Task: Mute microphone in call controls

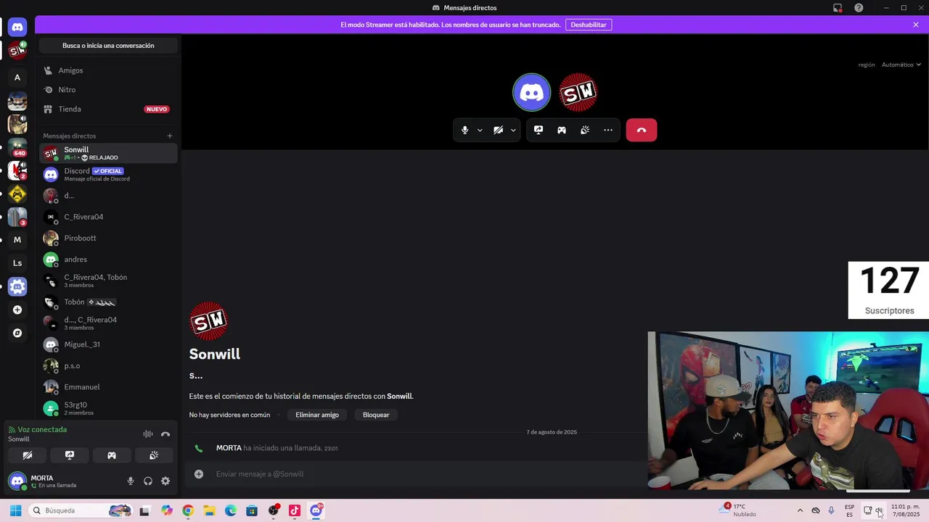Action: [x=465, y=130]
